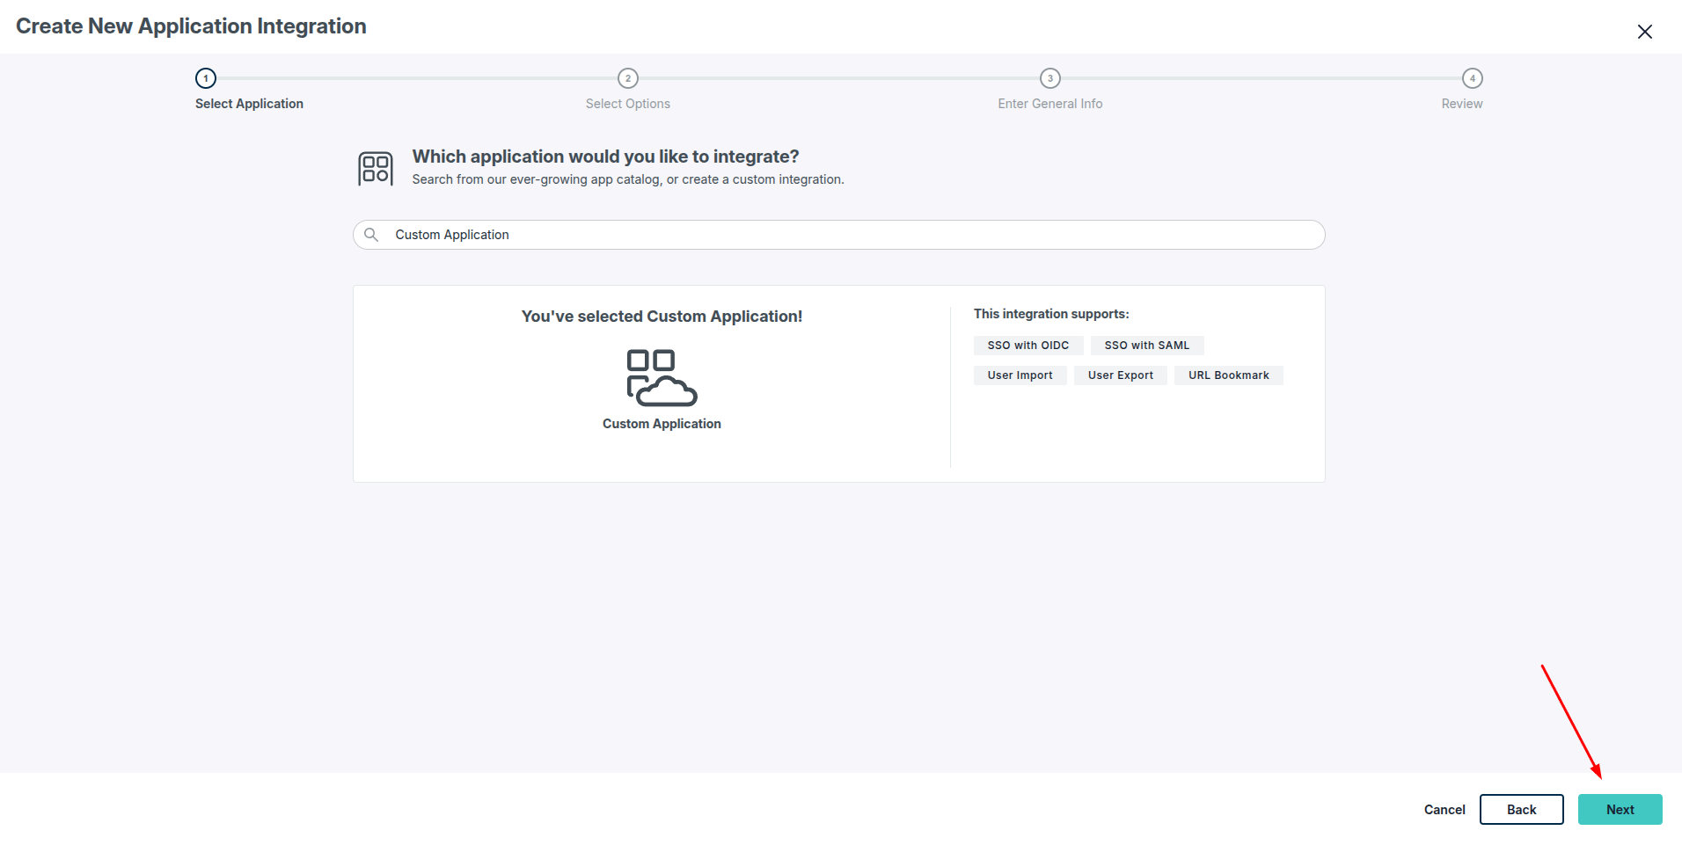This screenshot has height=845, width=1682.
Task: Click the User Import tag
Action: pos(1020,375)
